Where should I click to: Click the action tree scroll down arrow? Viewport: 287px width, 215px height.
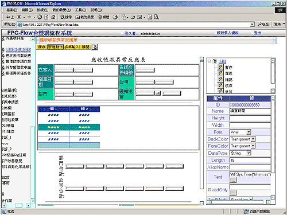click(273, 91)
